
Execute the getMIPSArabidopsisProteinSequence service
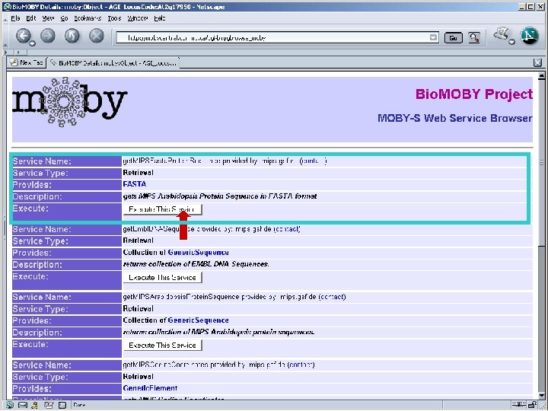tap(163, 346)
